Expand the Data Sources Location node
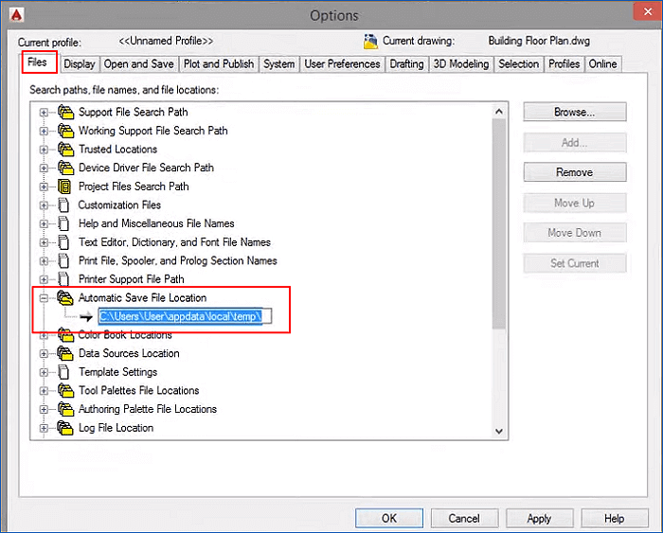Viewport: 663px width, 533px height. coord(44,353)
